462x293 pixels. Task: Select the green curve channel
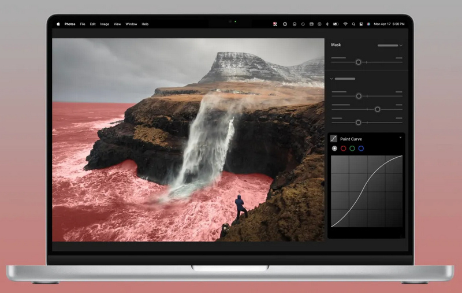point(352,149)
